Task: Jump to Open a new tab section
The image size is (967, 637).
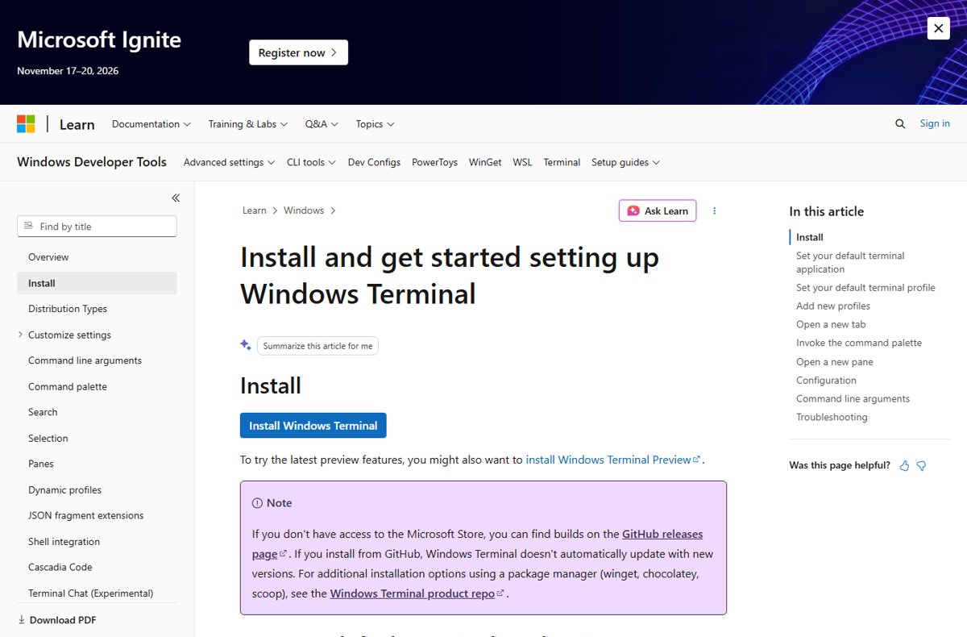Action: [831, 324]
